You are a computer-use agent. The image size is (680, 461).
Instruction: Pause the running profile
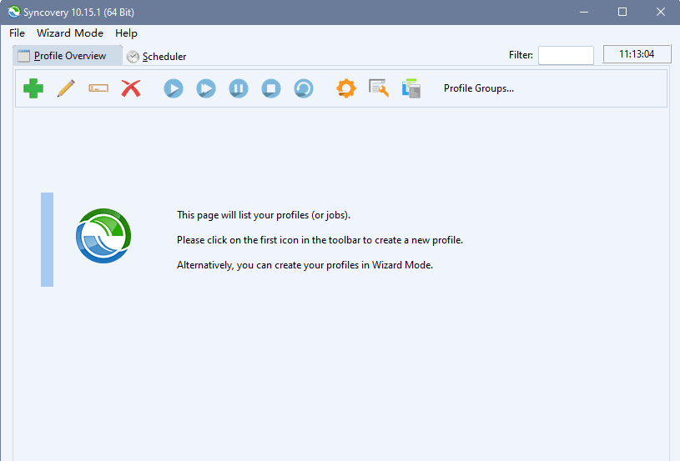coord(239,88)
